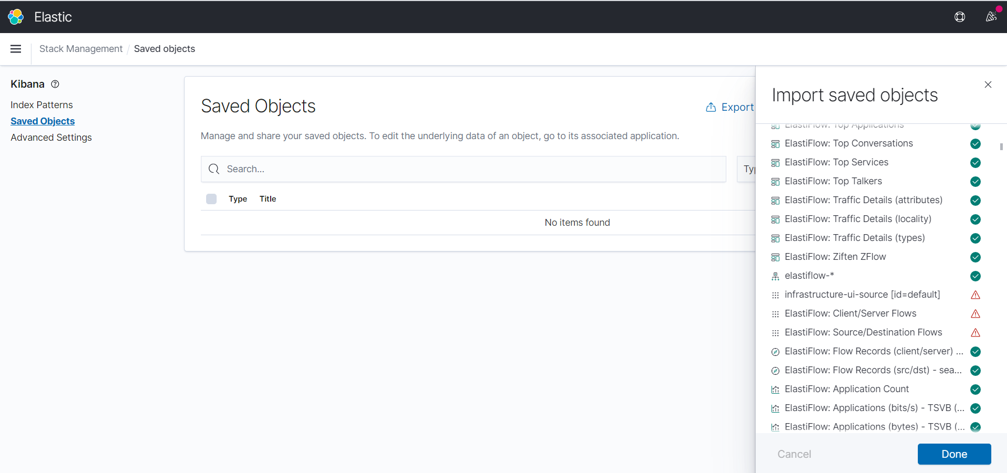Click the Elastic logo in the top bar

[16, 16]
